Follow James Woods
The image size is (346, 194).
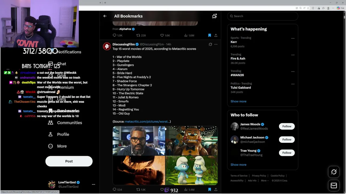pyautogui.click(x=287, y=126)
